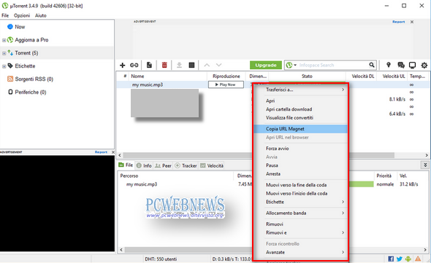Image resolution: width=431 pixels, height=263 pixels.
Task: Click the Start Torrent download arrow icon
Action: click(x=179, y=65)
